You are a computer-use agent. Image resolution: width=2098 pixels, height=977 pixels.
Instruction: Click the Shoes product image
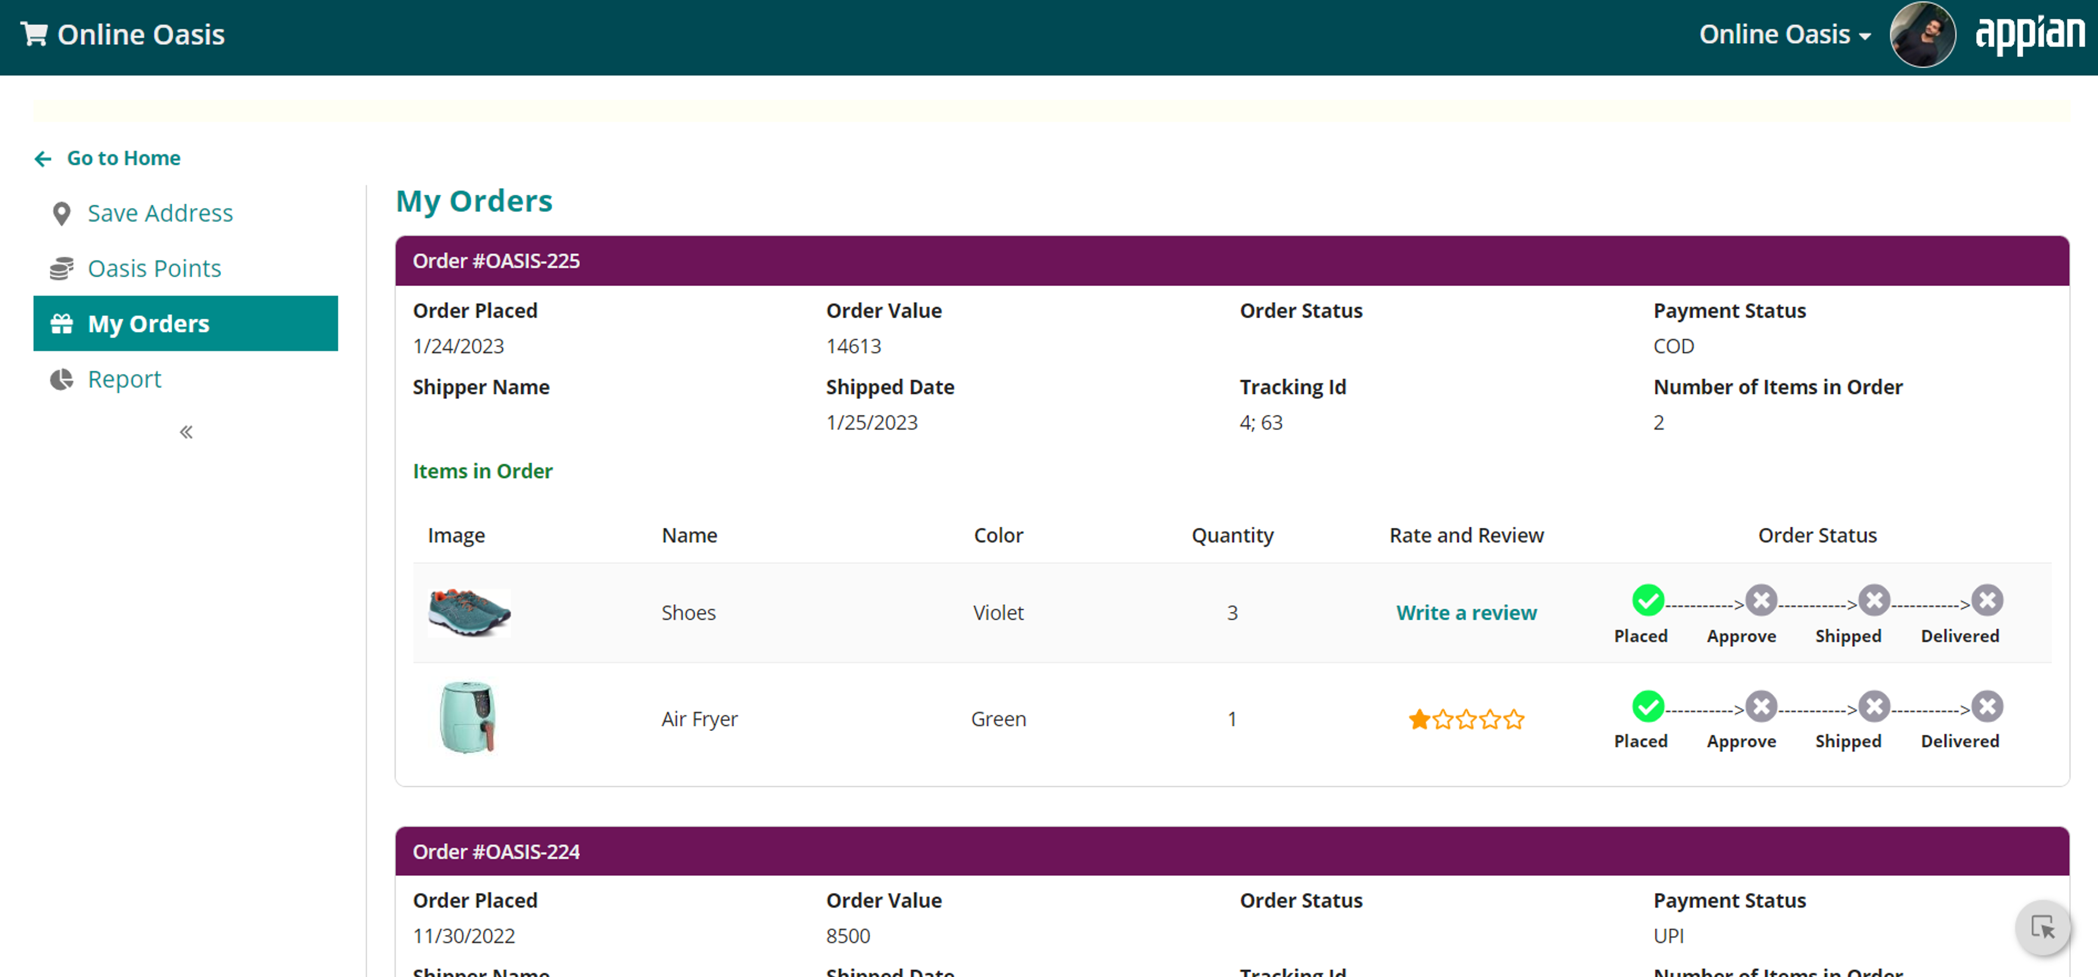coord(469,612)
